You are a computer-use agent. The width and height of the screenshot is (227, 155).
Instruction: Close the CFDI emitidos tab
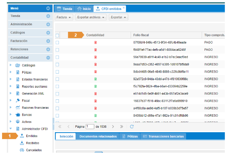(124, 7)
